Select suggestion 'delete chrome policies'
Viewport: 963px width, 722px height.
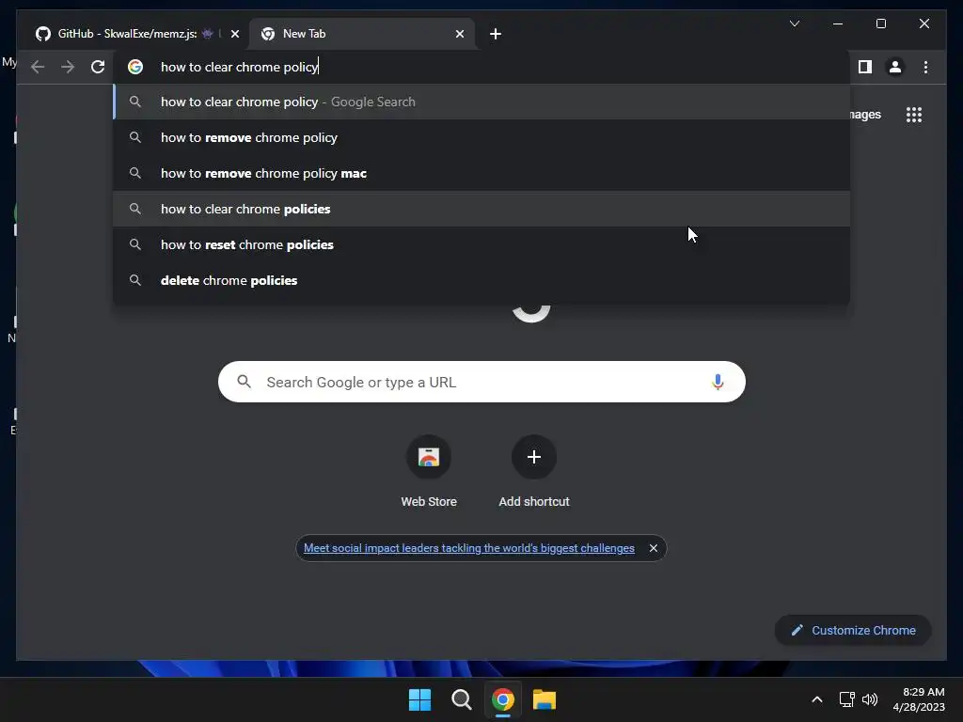tap(481, 280)
